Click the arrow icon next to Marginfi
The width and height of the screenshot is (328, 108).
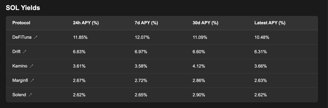coord(32,80)
